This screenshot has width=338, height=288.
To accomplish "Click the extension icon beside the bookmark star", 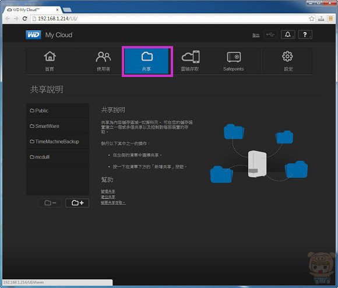I will 321,19.
